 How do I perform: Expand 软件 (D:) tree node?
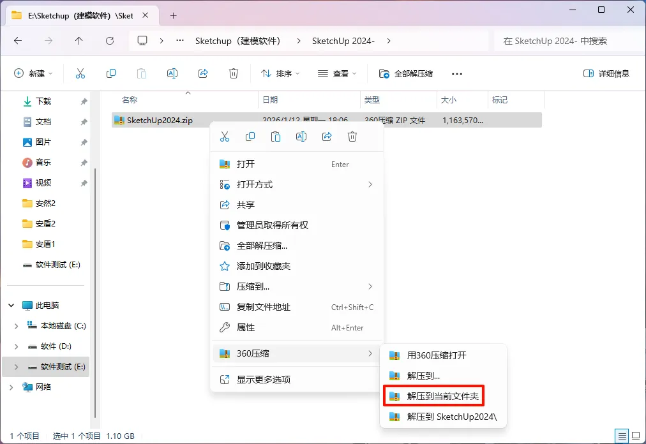coord(16,346)
